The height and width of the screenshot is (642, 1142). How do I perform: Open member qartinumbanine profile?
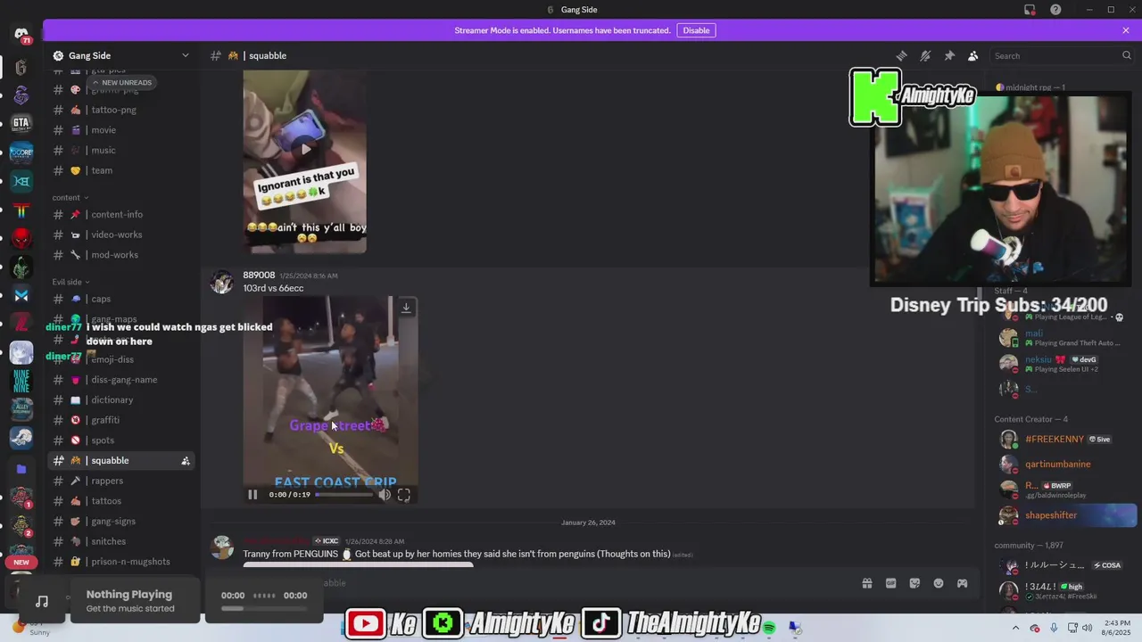[x=1064, y=464]
